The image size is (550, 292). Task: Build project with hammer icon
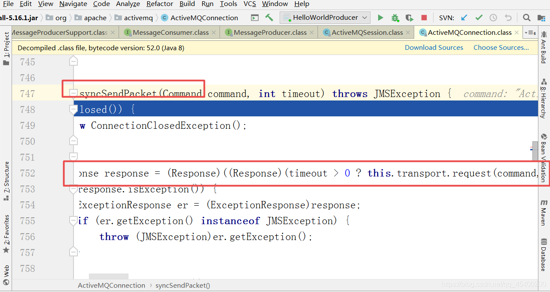coord(269,18)
